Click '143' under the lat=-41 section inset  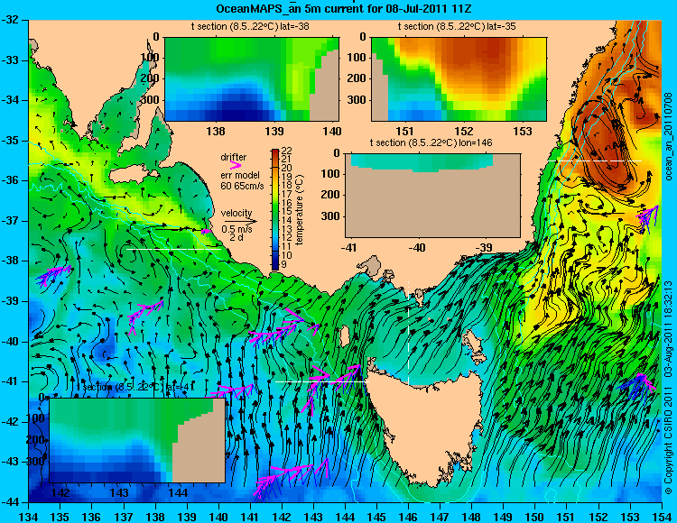119,492
